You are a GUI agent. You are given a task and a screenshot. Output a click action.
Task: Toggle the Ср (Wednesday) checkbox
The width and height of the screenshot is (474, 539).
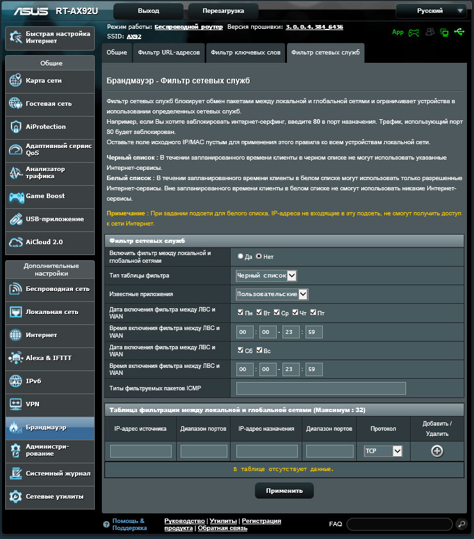(277, 312)
